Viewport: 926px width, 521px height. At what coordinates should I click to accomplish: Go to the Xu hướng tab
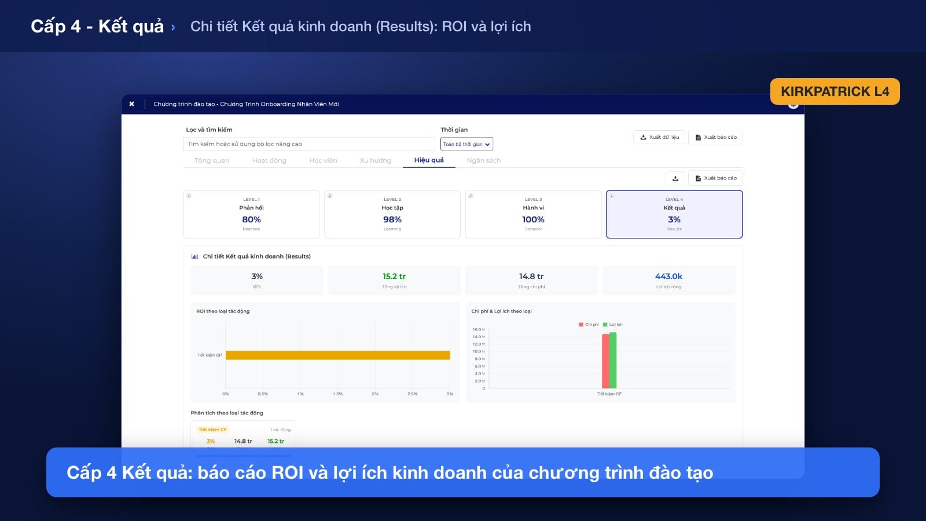point(375,160)
